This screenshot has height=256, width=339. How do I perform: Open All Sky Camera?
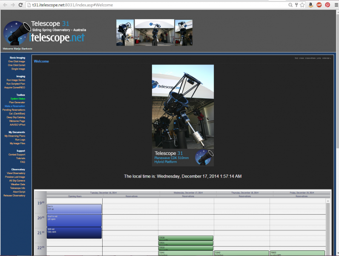(x=17, y=180)
